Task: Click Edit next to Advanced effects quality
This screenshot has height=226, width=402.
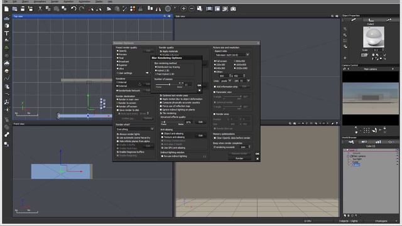Action: [x=200, y=122]
